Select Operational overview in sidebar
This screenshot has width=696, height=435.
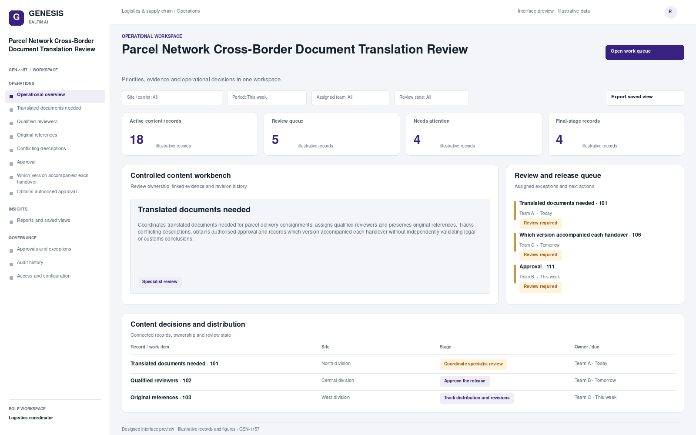(55, 97)
